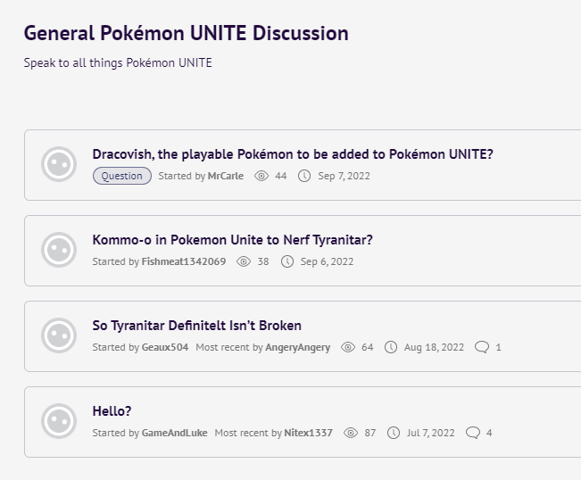This screenshot has height=480, width=581.
Task: Click the avatar icon on Hello? thread
Action: pyautogui.click(x=59, y=421)
